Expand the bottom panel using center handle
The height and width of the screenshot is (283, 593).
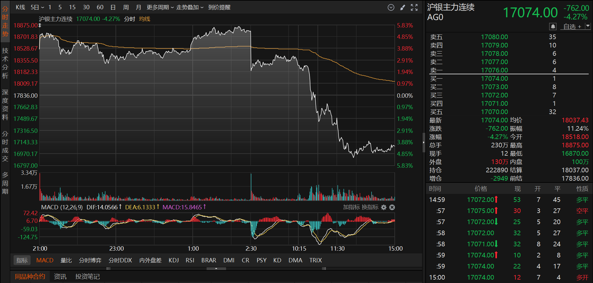(216, 269)
